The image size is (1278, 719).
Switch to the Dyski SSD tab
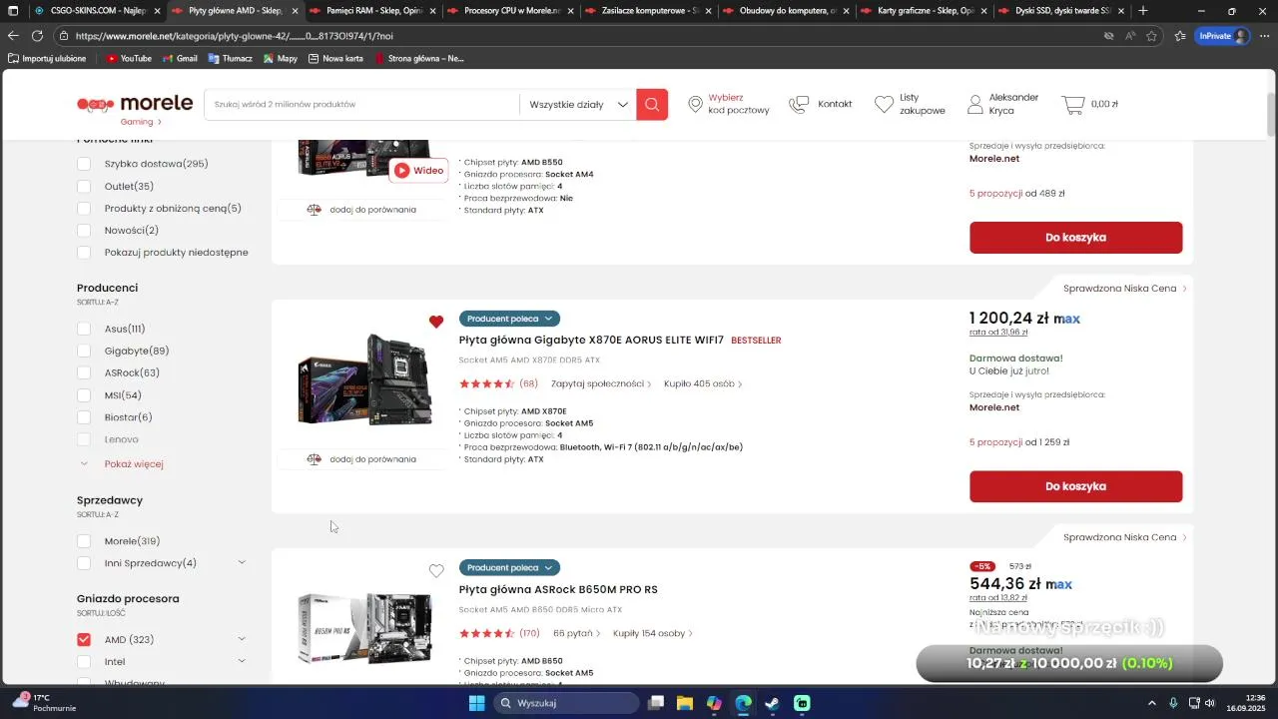(1061, 11)
